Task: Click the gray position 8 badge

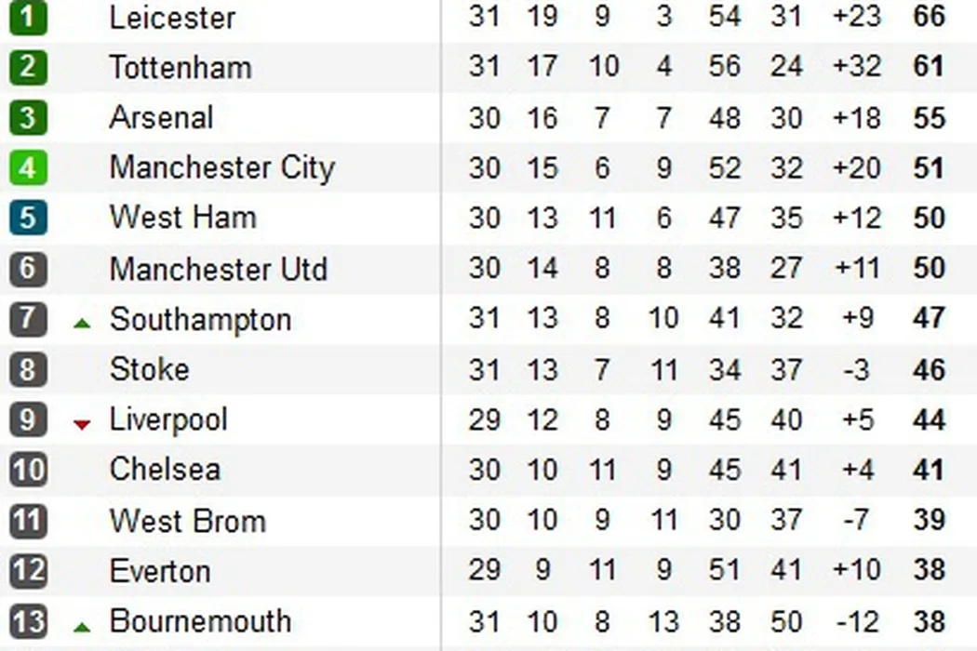Action: 28,369
